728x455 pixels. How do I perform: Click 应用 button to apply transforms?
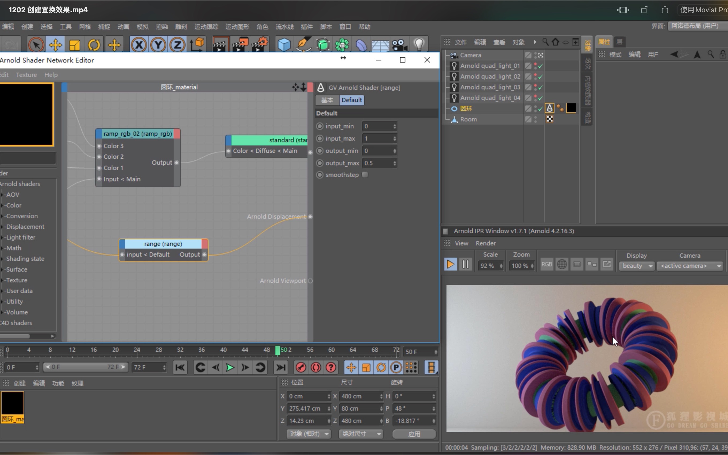coord(414,434)
